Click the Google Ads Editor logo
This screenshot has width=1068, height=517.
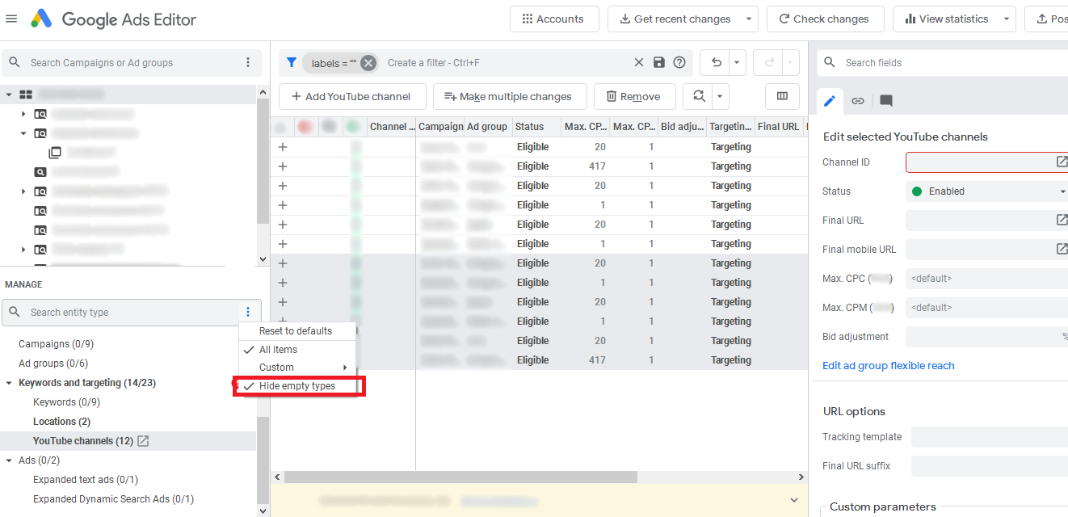pyautogui.click(x=41, y=19)
